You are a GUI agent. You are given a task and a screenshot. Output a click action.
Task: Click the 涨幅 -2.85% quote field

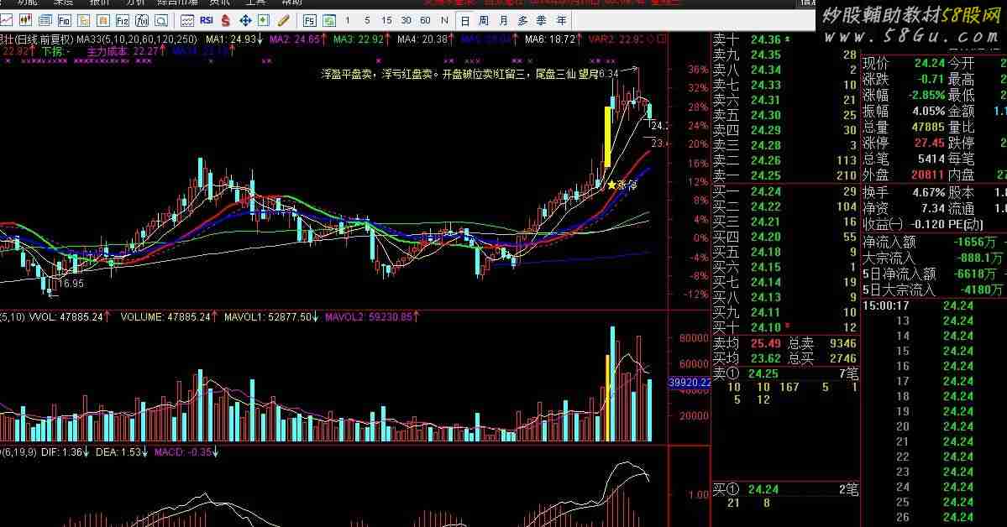(x=904, y=95)
